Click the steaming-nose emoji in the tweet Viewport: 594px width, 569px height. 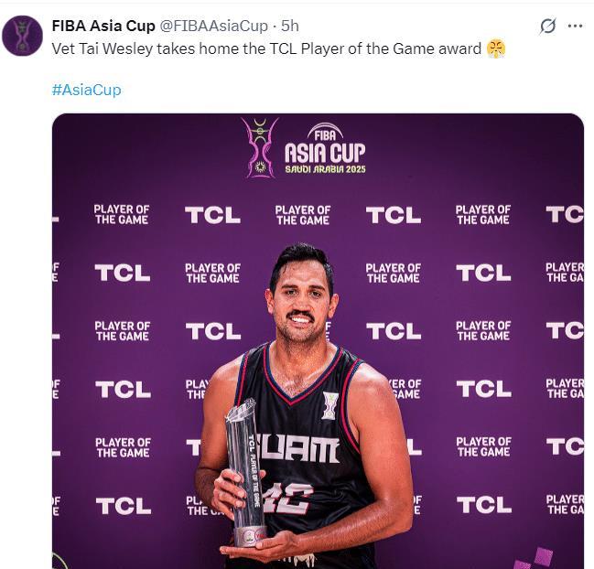click(x=496, y=48)
